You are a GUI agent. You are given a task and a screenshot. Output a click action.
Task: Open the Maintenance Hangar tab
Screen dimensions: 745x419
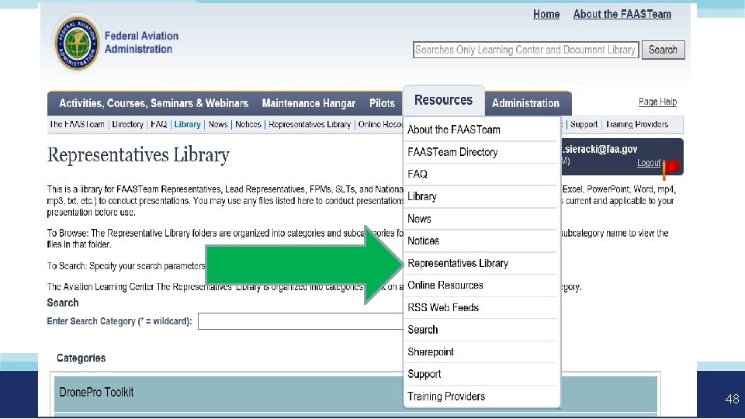tap(308, 103)
